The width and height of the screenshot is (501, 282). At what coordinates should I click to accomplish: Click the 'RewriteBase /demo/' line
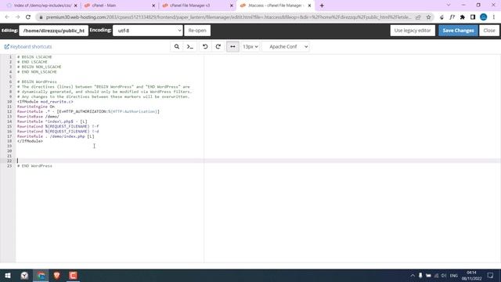[x=38, y=117]
